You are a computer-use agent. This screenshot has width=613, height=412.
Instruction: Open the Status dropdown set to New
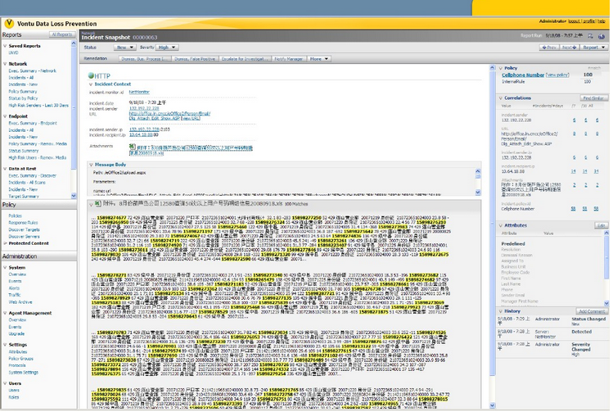[x=124, y=48]
